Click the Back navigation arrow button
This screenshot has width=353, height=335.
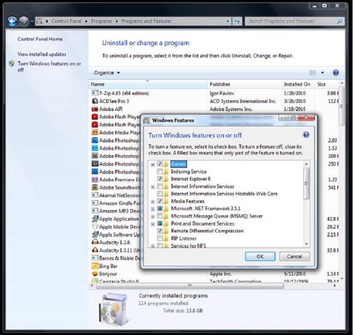click(12, 21)
